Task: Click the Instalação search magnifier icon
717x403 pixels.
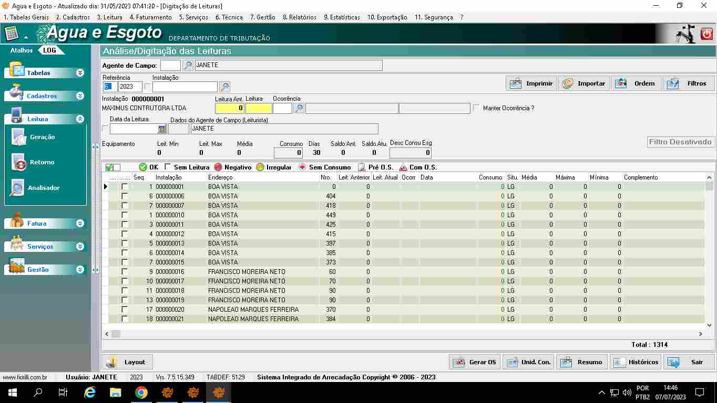Action: 224,87
